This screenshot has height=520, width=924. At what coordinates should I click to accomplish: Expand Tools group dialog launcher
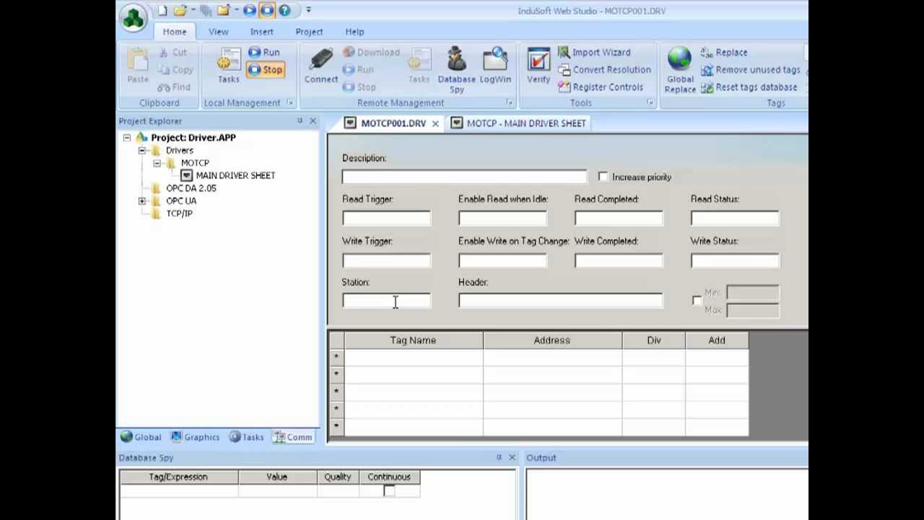[x=650, y=103]
